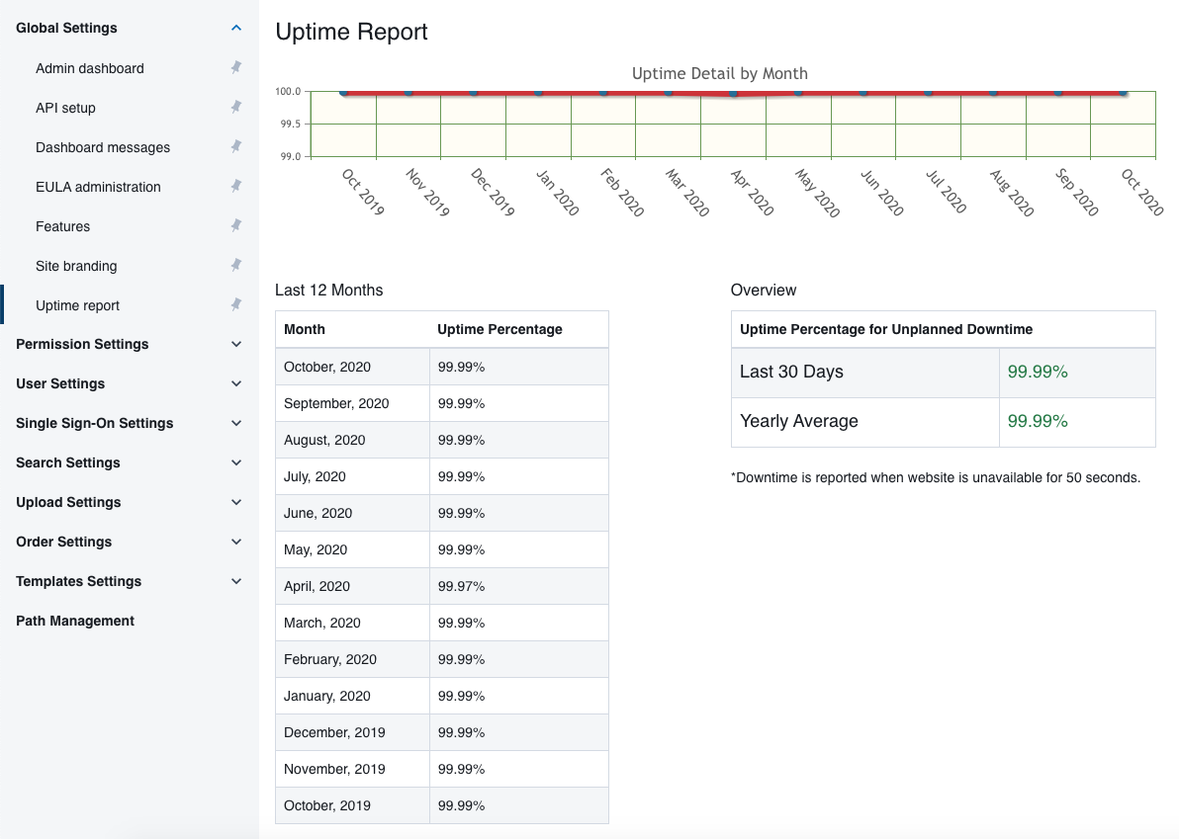Click Order Settings heading
Image resolution: width=1179 pixels, height=839 pixels.
[x=64, y=542]
